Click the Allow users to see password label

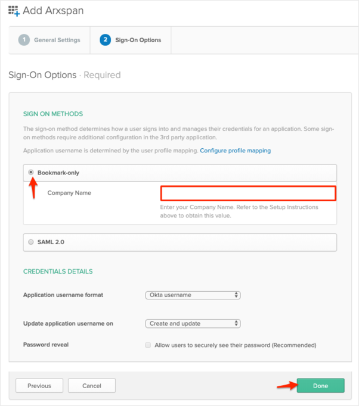(x=235, y=345)
